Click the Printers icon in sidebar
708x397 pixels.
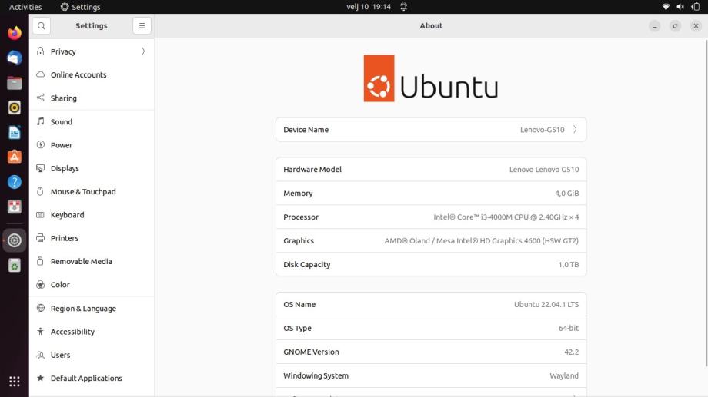(41, 238)
